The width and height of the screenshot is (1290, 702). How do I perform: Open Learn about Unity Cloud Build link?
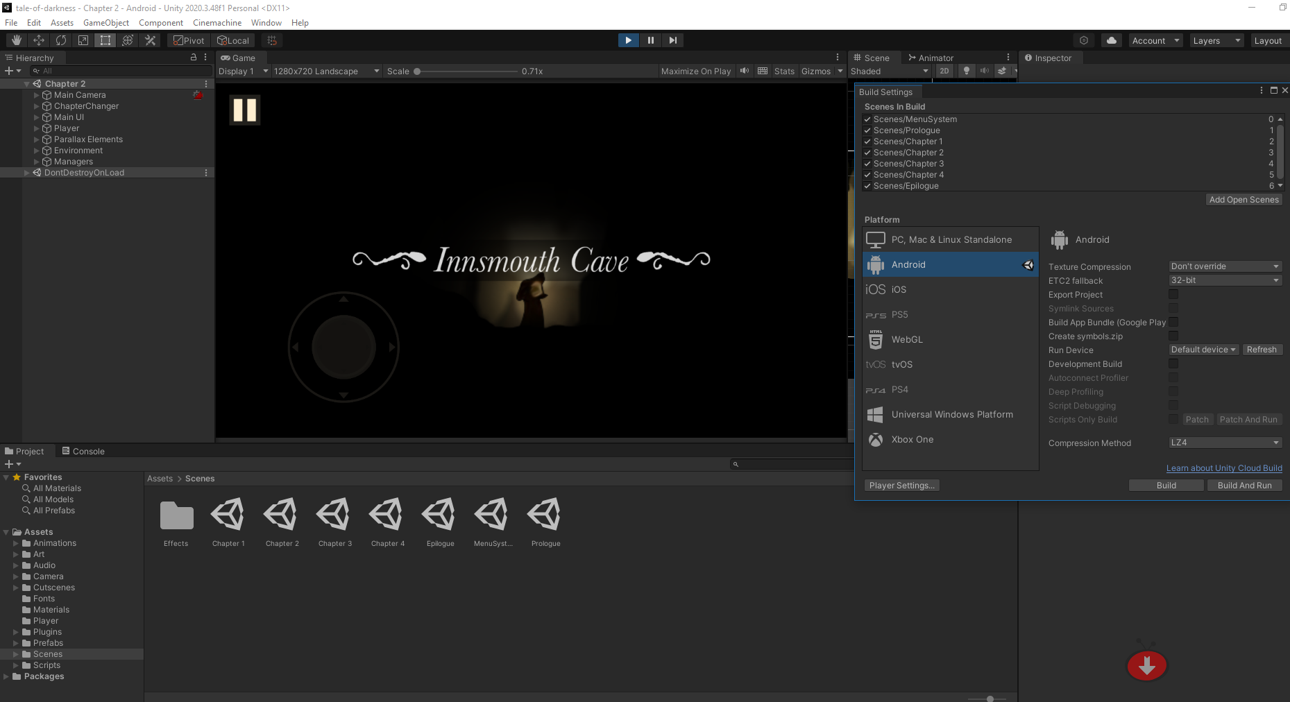pos(1224,468)
